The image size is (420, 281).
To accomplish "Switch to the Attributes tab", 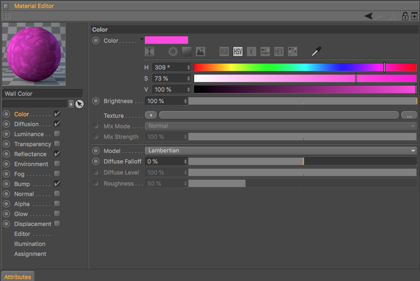I will tap(18, 276).
